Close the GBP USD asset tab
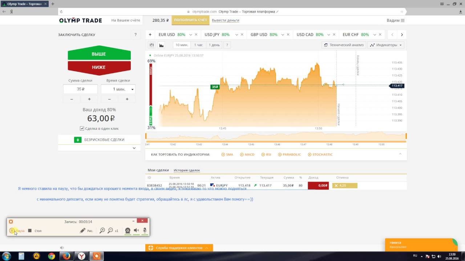This screenshot has width=465, height=261. point(288,34)
